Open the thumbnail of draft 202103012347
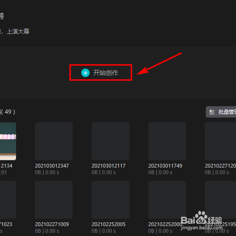 click(54, 141)
